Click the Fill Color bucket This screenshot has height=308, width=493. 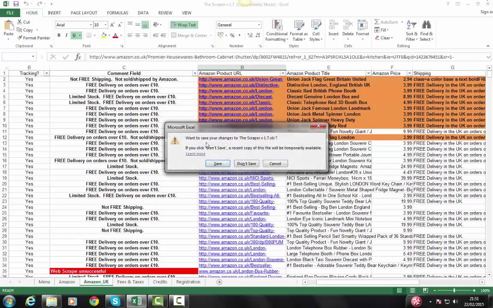coord(104,36)
